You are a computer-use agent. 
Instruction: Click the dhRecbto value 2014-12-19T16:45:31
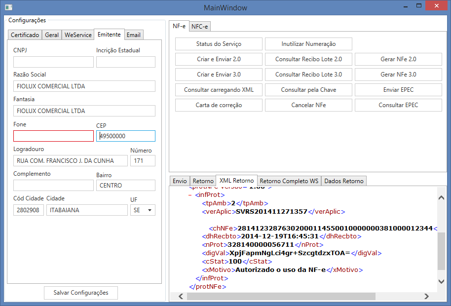280,236
